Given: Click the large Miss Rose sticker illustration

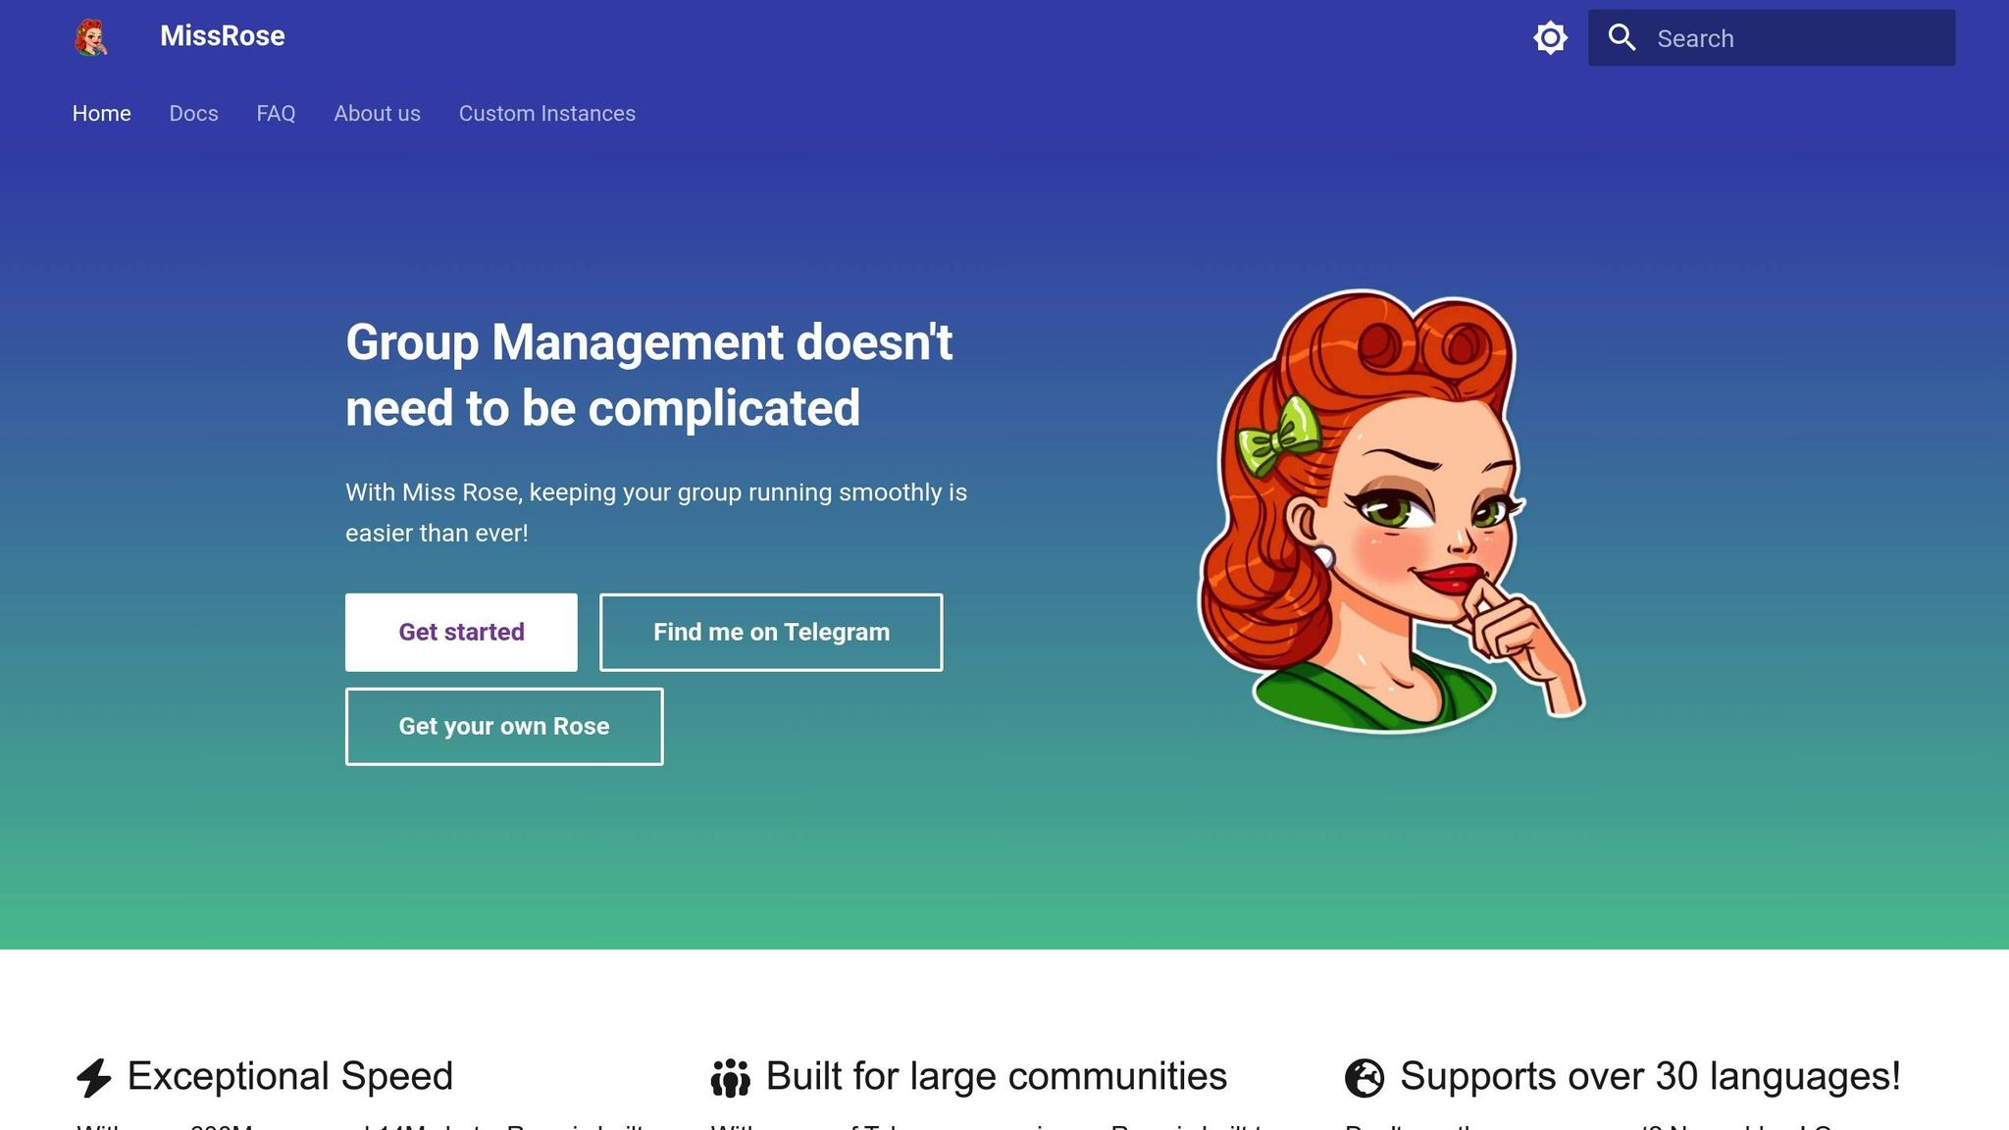Looking at the screenshot, I should point(1391,511).
